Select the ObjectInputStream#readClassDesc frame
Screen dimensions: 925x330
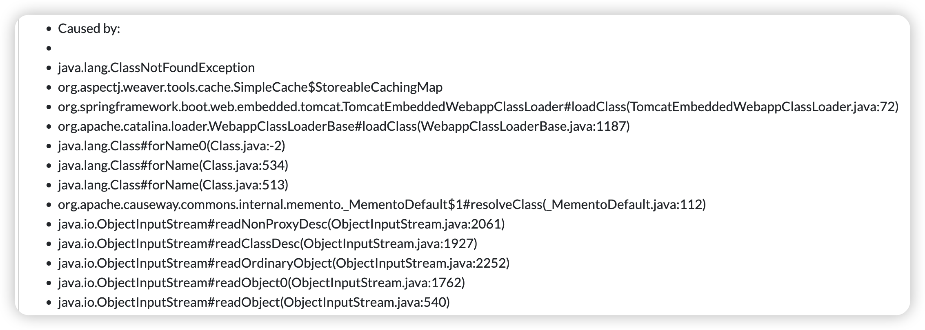pyautogui.click(x=179, y=244)
